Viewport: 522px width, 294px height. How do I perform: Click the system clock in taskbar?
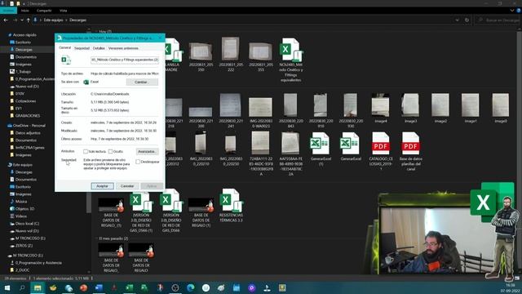tap(511, 288)
